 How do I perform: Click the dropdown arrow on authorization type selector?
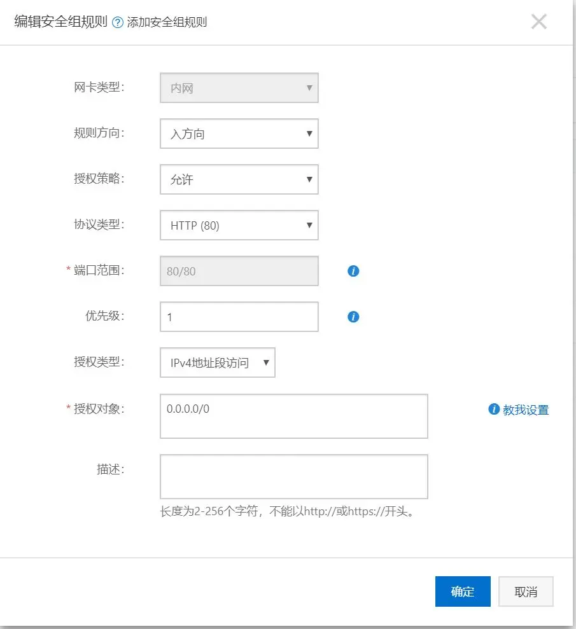267,363
